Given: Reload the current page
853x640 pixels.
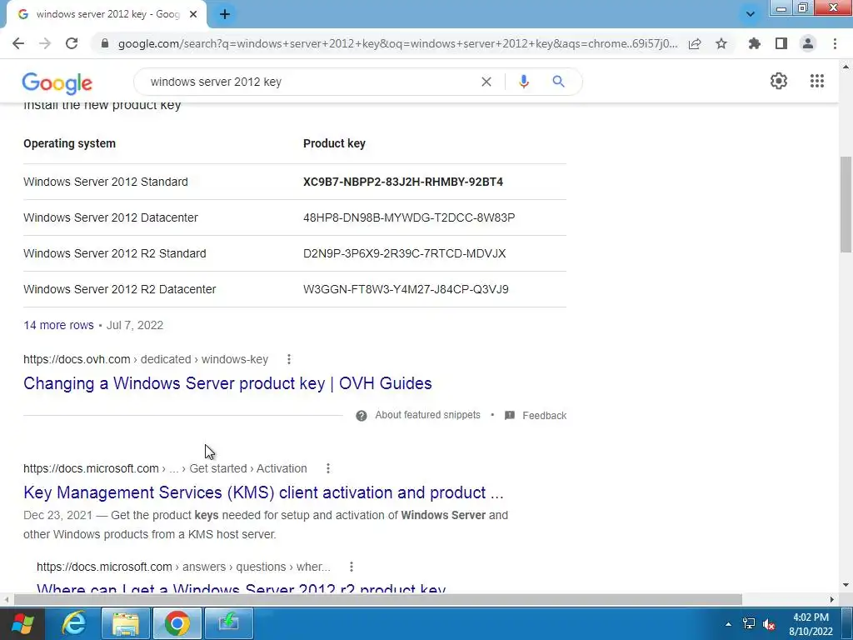Looking at the screenshot, I should click(72, 43).
